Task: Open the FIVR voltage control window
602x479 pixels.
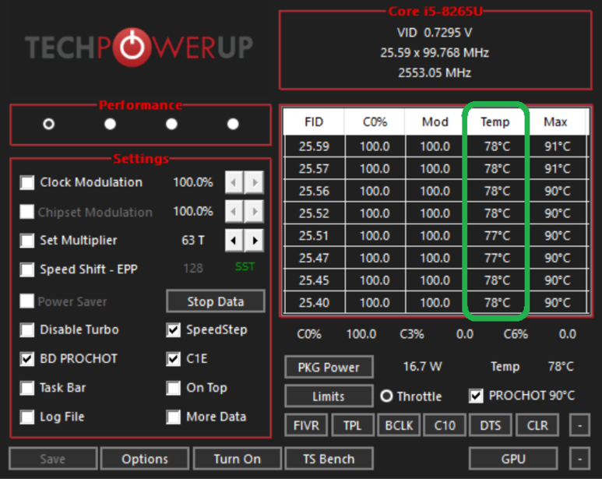Action: (306, 425)
